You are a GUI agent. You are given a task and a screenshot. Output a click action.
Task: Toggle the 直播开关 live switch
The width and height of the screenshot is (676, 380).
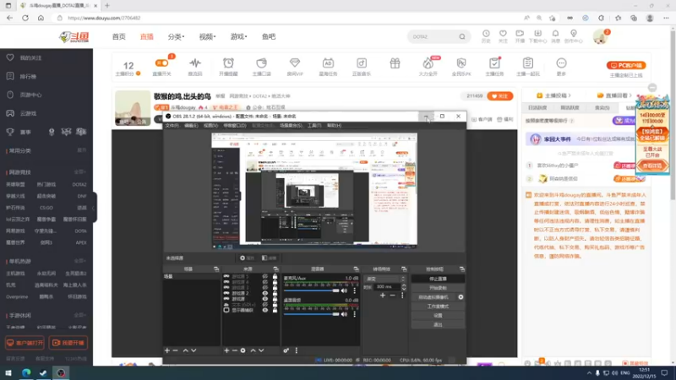pos(162,62)
